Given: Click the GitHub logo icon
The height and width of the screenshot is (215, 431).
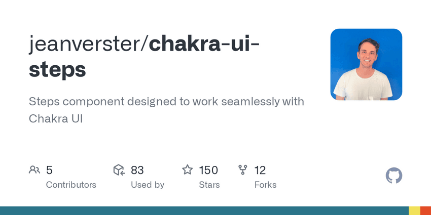Looking at the screenshot, I should (393, 176).
